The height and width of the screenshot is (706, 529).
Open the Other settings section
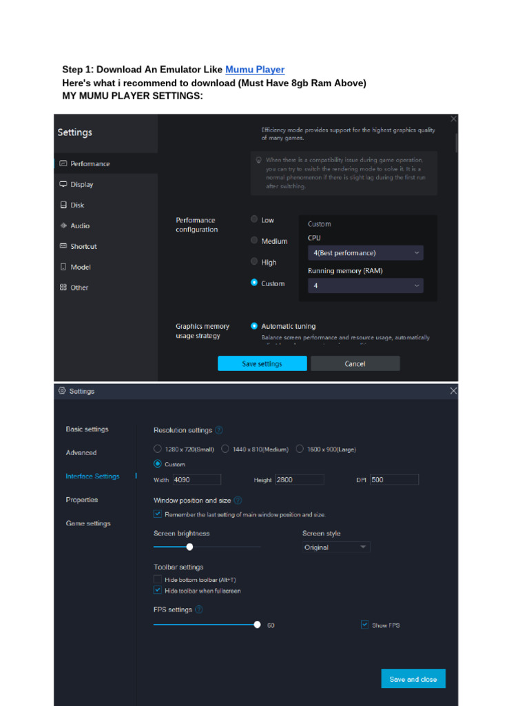point(105,288)
